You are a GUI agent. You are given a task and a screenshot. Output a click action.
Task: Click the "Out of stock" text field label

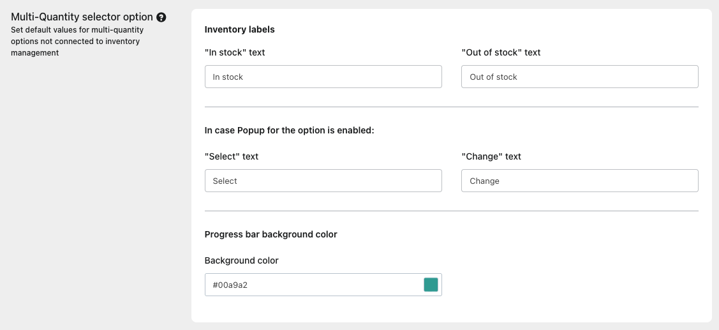click(501, 52)
